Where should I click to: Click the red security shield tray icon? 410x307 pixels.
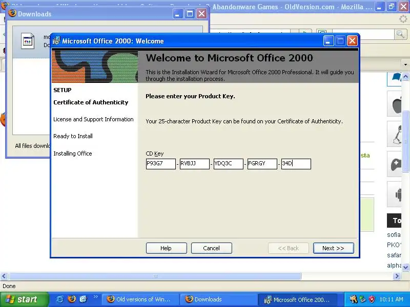(x=372, y=299)
